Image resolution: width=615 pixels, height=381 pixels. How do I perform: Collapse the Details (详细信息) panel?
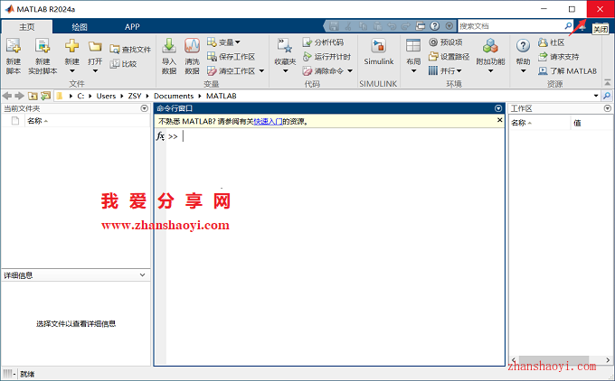[x=142, y=274]
